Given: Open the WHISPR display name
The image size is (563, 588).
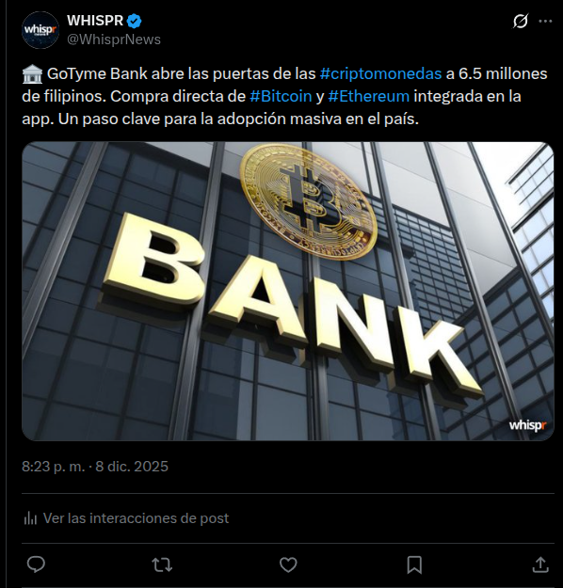Looking at the screenshot, I should (x=95, y=21).
